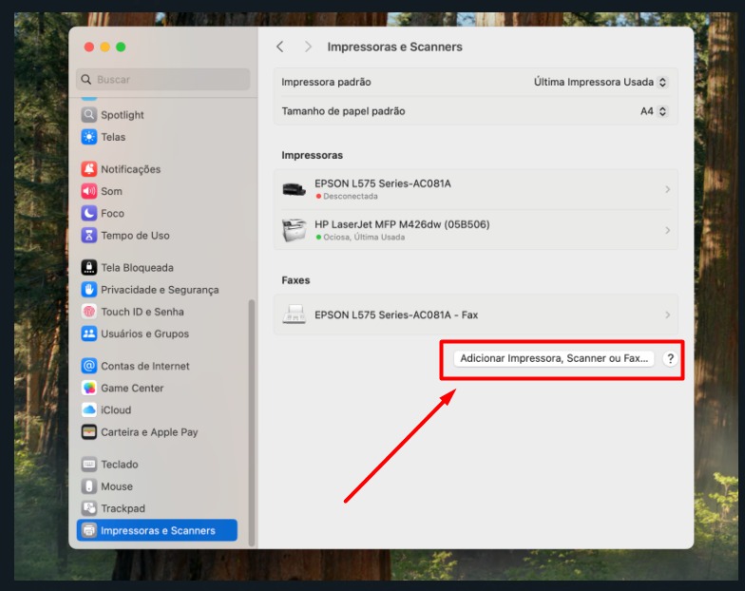This screenshot has height=591, width=745.
Task: Open HP LaserJet MFP M426dw printer details
Action: [x=667, y=230]
